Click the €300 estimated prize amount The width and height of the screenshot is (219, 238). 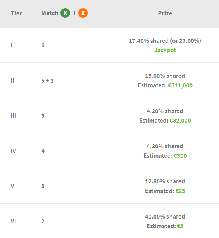[x=180, y=156]
